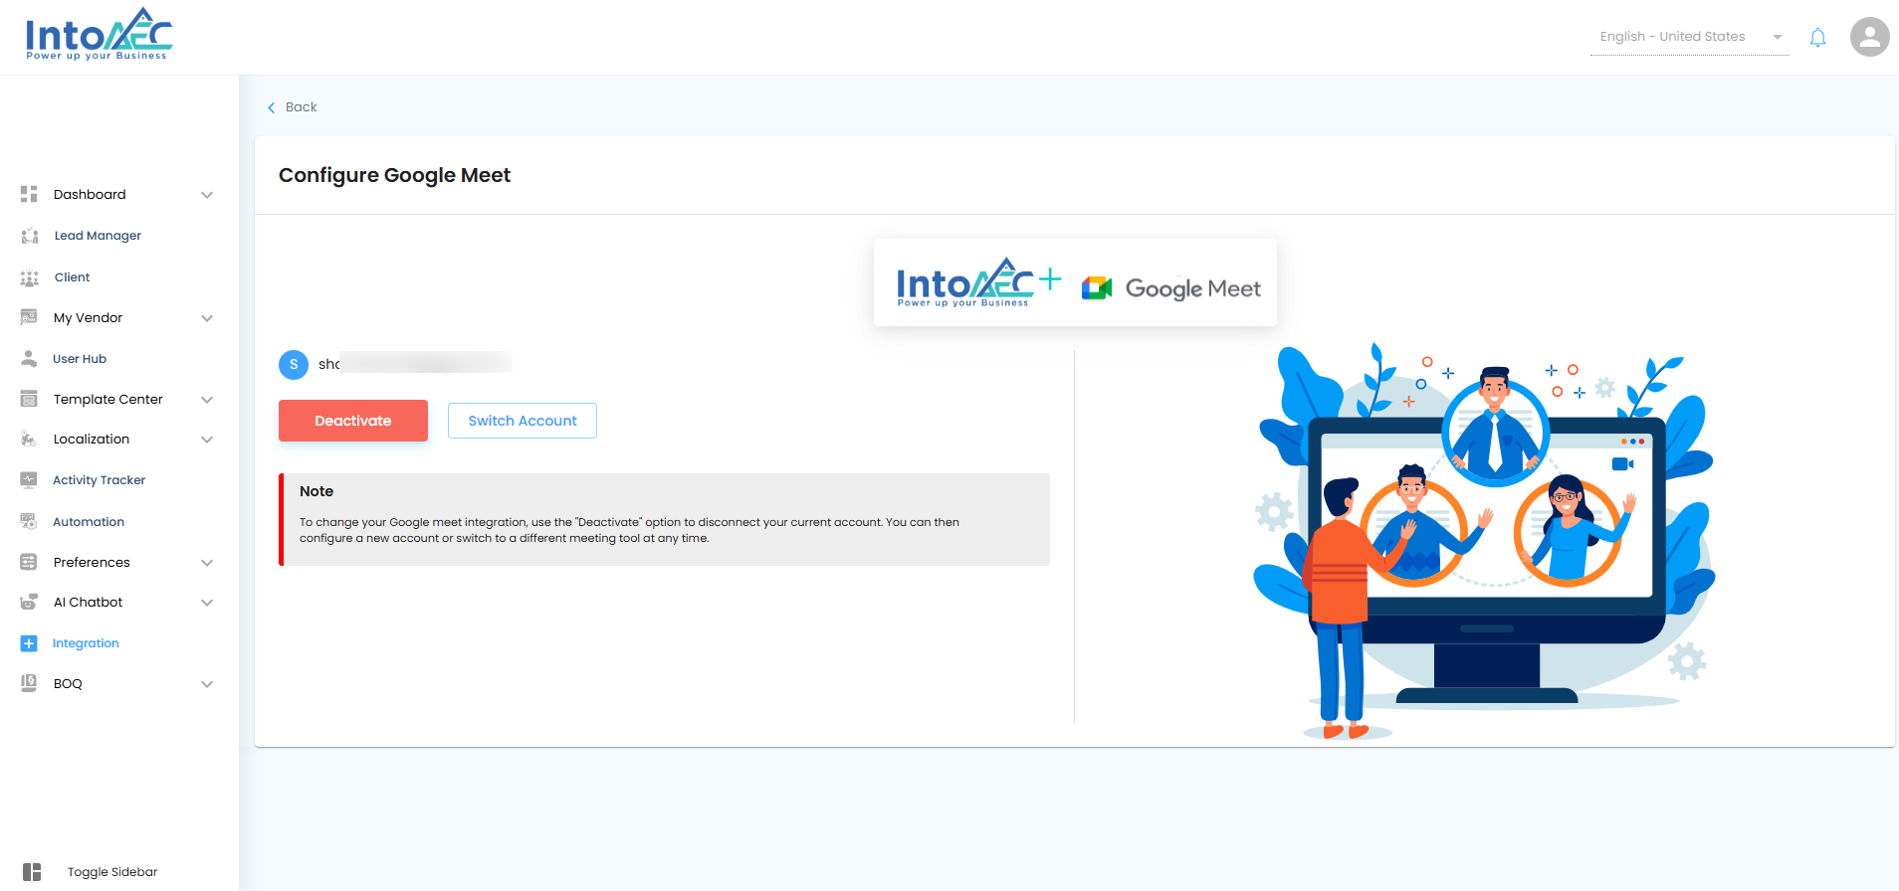Open the Automation page
The height and width of the screenshot is (891, 1899).
click(89, 522)
